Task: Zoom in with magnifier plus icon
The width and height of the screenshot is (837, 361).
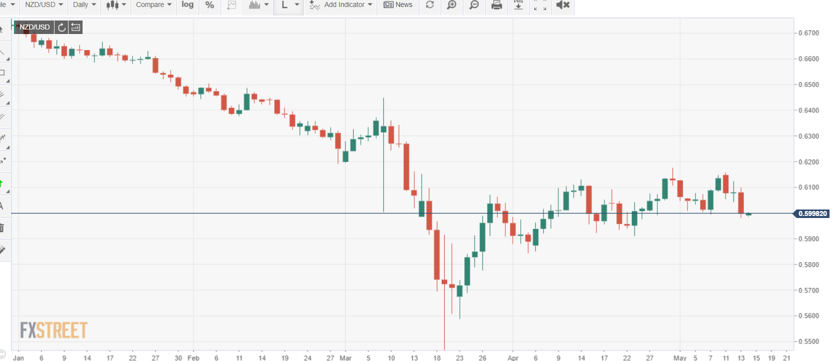Action: coord(452,5)
